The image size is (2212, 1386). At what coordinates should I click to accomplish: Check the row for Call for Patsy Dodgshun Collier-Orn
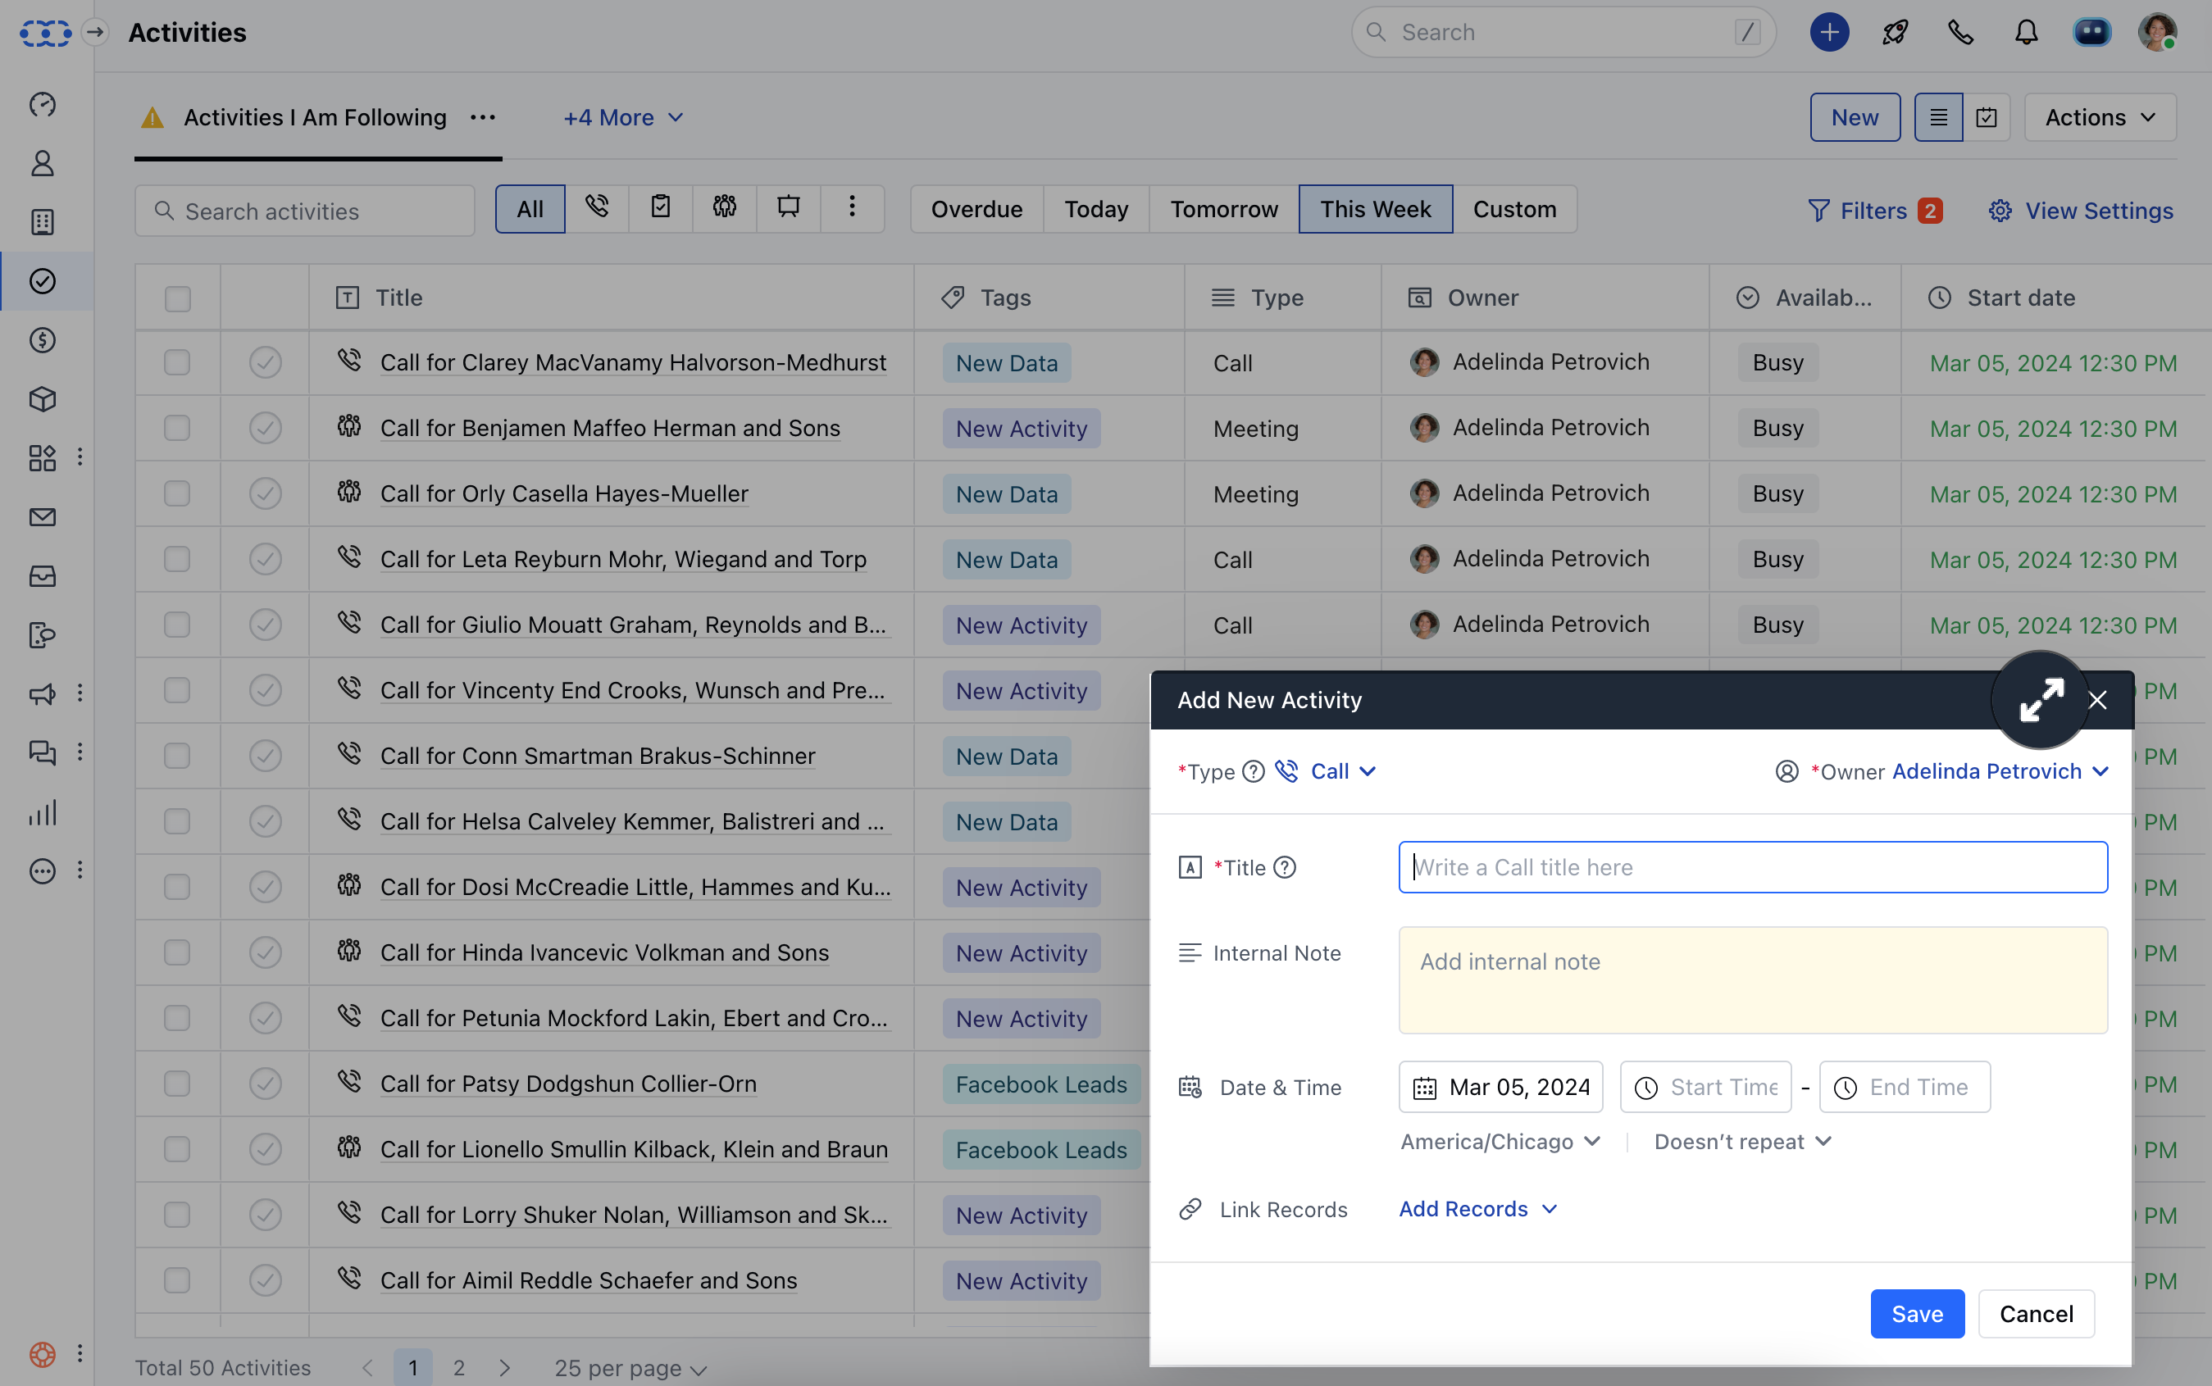[x=176, y=1083]
